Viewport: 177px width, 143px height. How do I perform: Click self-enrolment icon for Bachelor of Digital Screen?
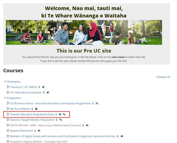122,136
